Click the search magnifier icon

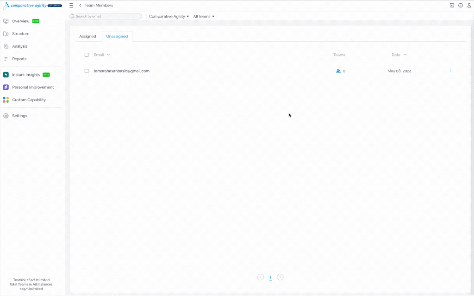(x=73, y=16)
